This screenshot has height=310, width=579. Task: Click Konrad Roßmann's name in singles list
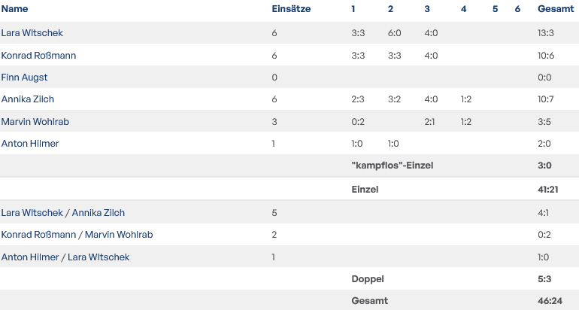coord(38,56)
